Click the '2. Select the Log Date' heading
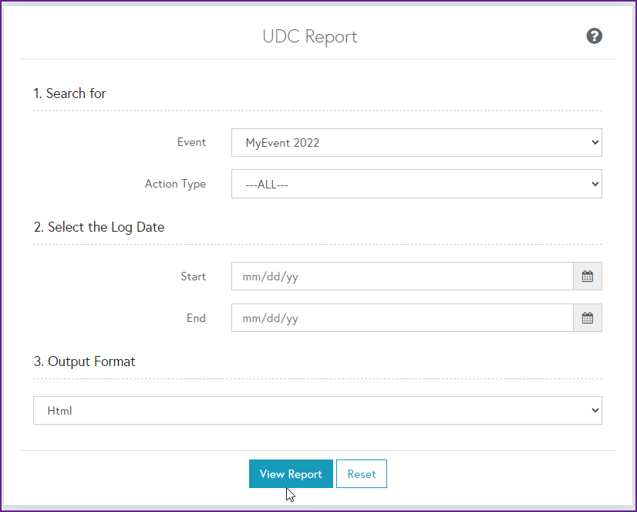This screenshot has height=512, width=637. click(x=99, y=227)
